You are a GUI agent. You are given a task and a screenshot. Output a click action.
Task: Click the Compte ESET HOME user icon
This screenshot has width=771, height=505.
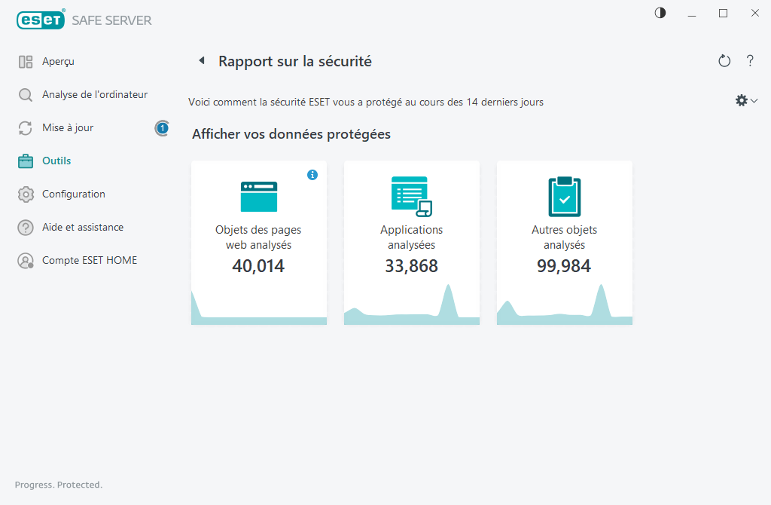[x=26, y=260]
